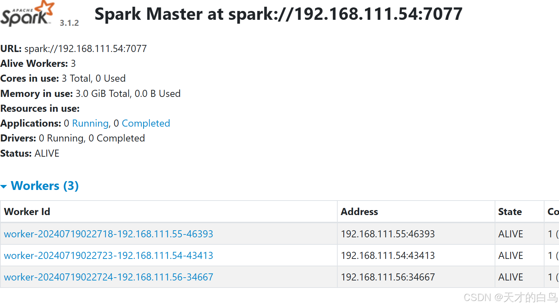559x307 pixels.
Task: Click address cell 192.168.111.56:34667
Action: pyautogui.click(x=388, y=277)
